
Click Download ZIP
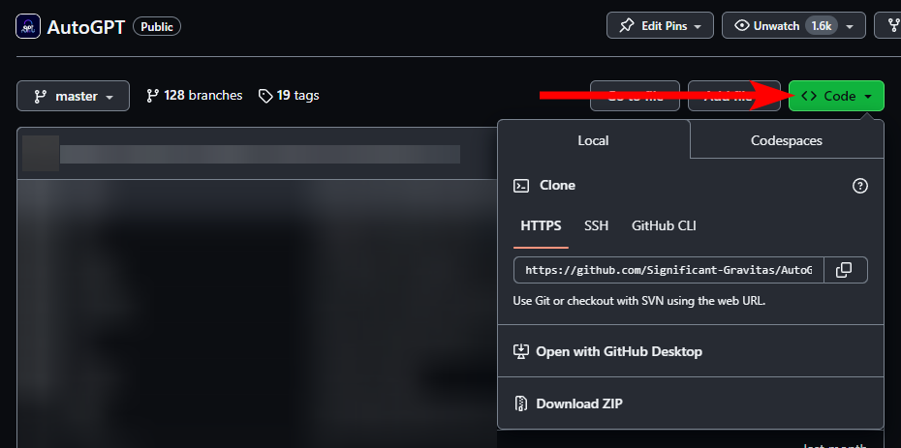pyautogui.click(x=578, y=403)
